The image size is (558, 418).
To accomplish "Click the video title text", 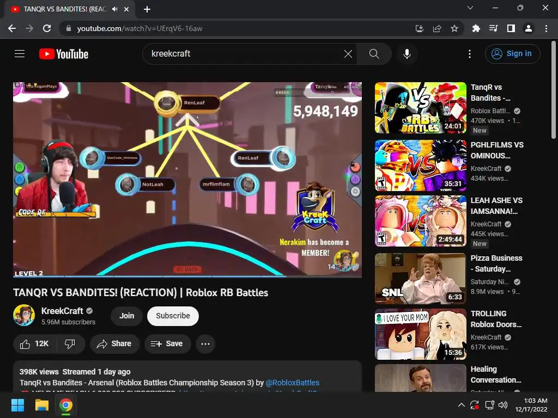I will (141, 292).
